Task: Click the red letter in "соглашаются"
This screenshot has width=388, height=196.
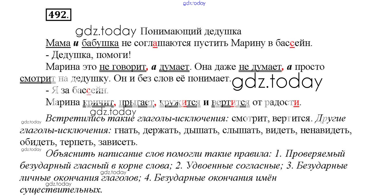Action: [x=155, y=43]
